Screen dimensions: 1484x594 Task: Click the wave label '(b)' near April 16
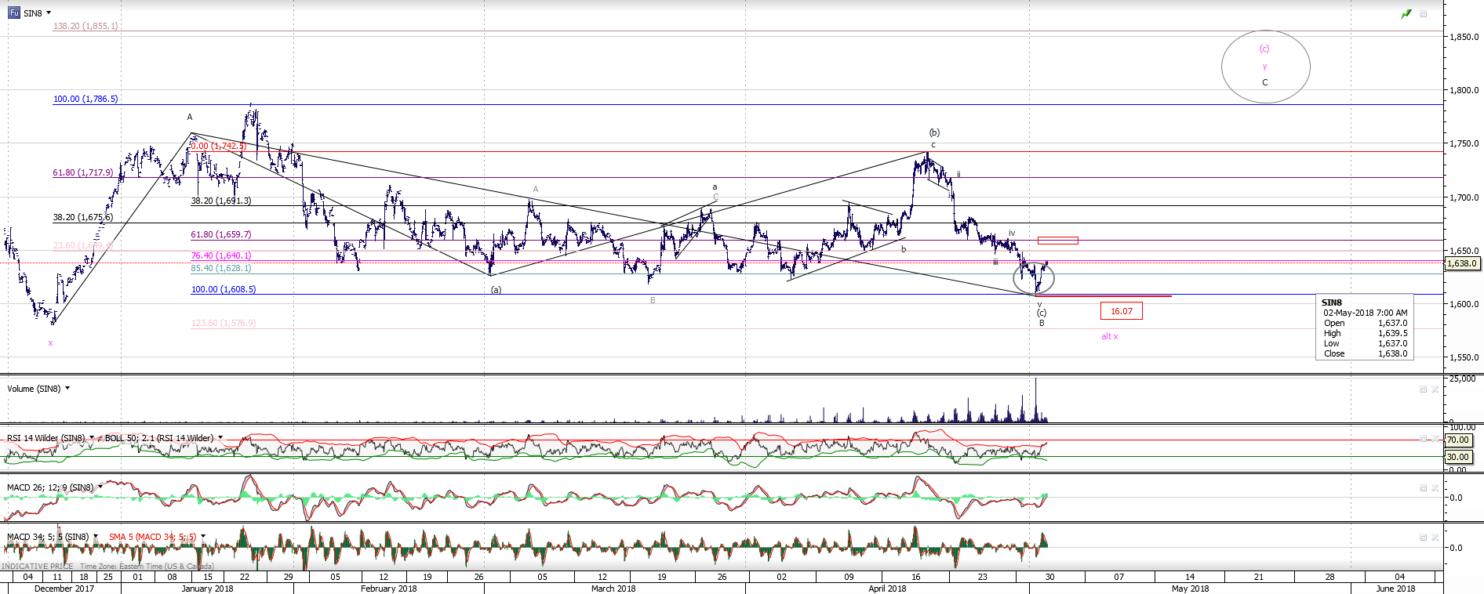[x=934, y=132]
